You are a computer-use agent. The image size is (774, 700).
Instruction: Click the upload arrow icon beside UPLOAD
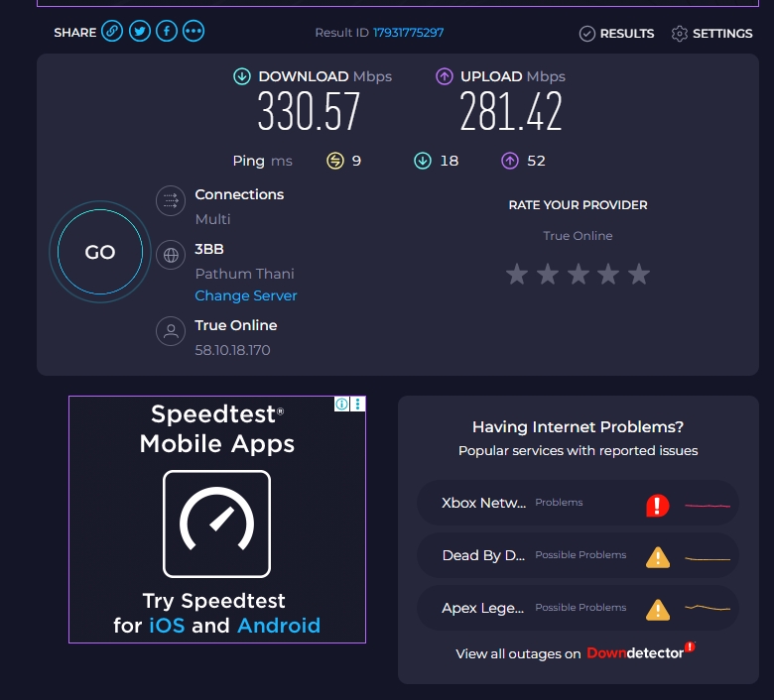point(445,76)
